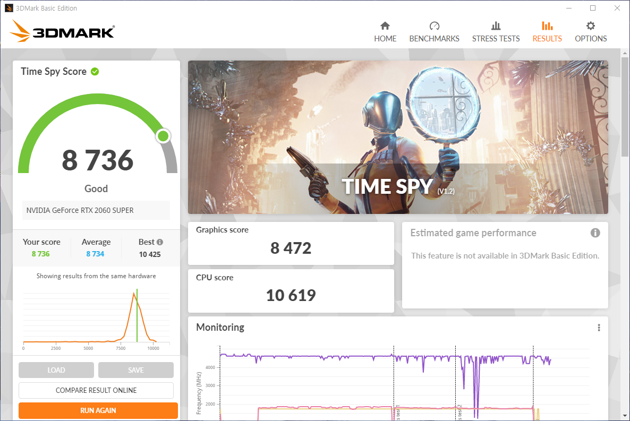Screen dimensions: 630x421
Task: Click 'Showing results from the same hardware'
Action: pyautogui.click(x=96, y=276)
